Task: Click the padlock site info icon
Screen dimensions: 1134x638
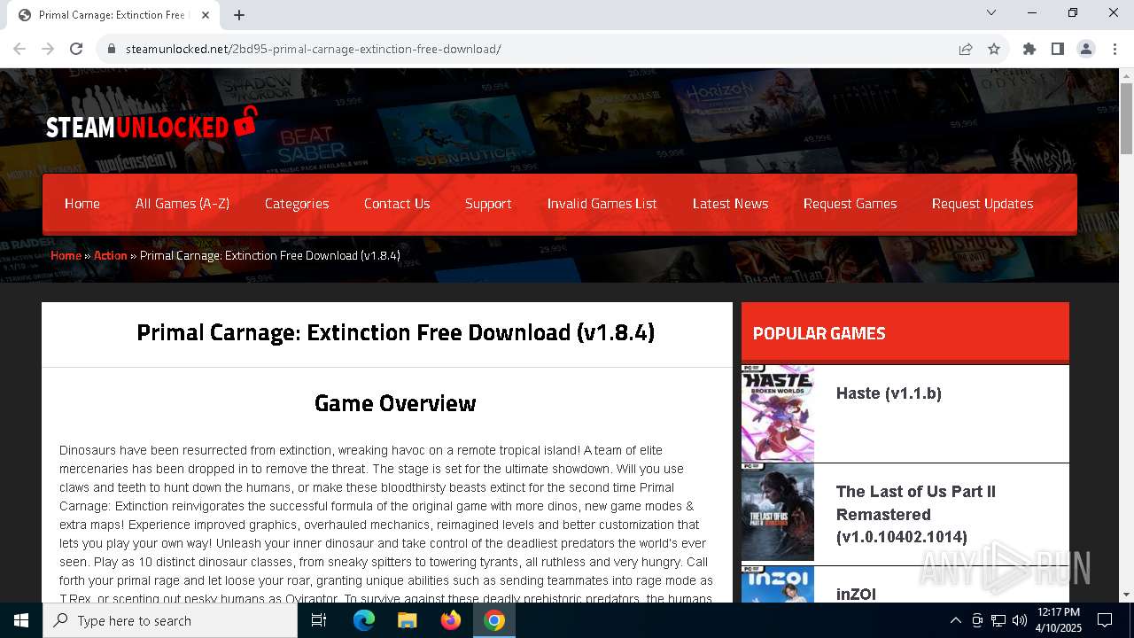Action: click(x=112, y=49)
